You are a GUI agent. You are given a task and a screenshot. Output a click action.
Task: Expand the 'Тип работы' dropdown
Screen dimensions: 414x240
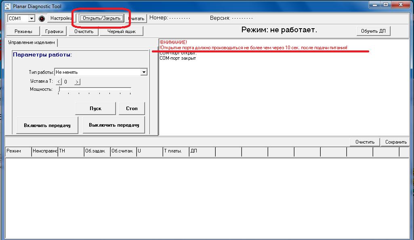point(144,72)
